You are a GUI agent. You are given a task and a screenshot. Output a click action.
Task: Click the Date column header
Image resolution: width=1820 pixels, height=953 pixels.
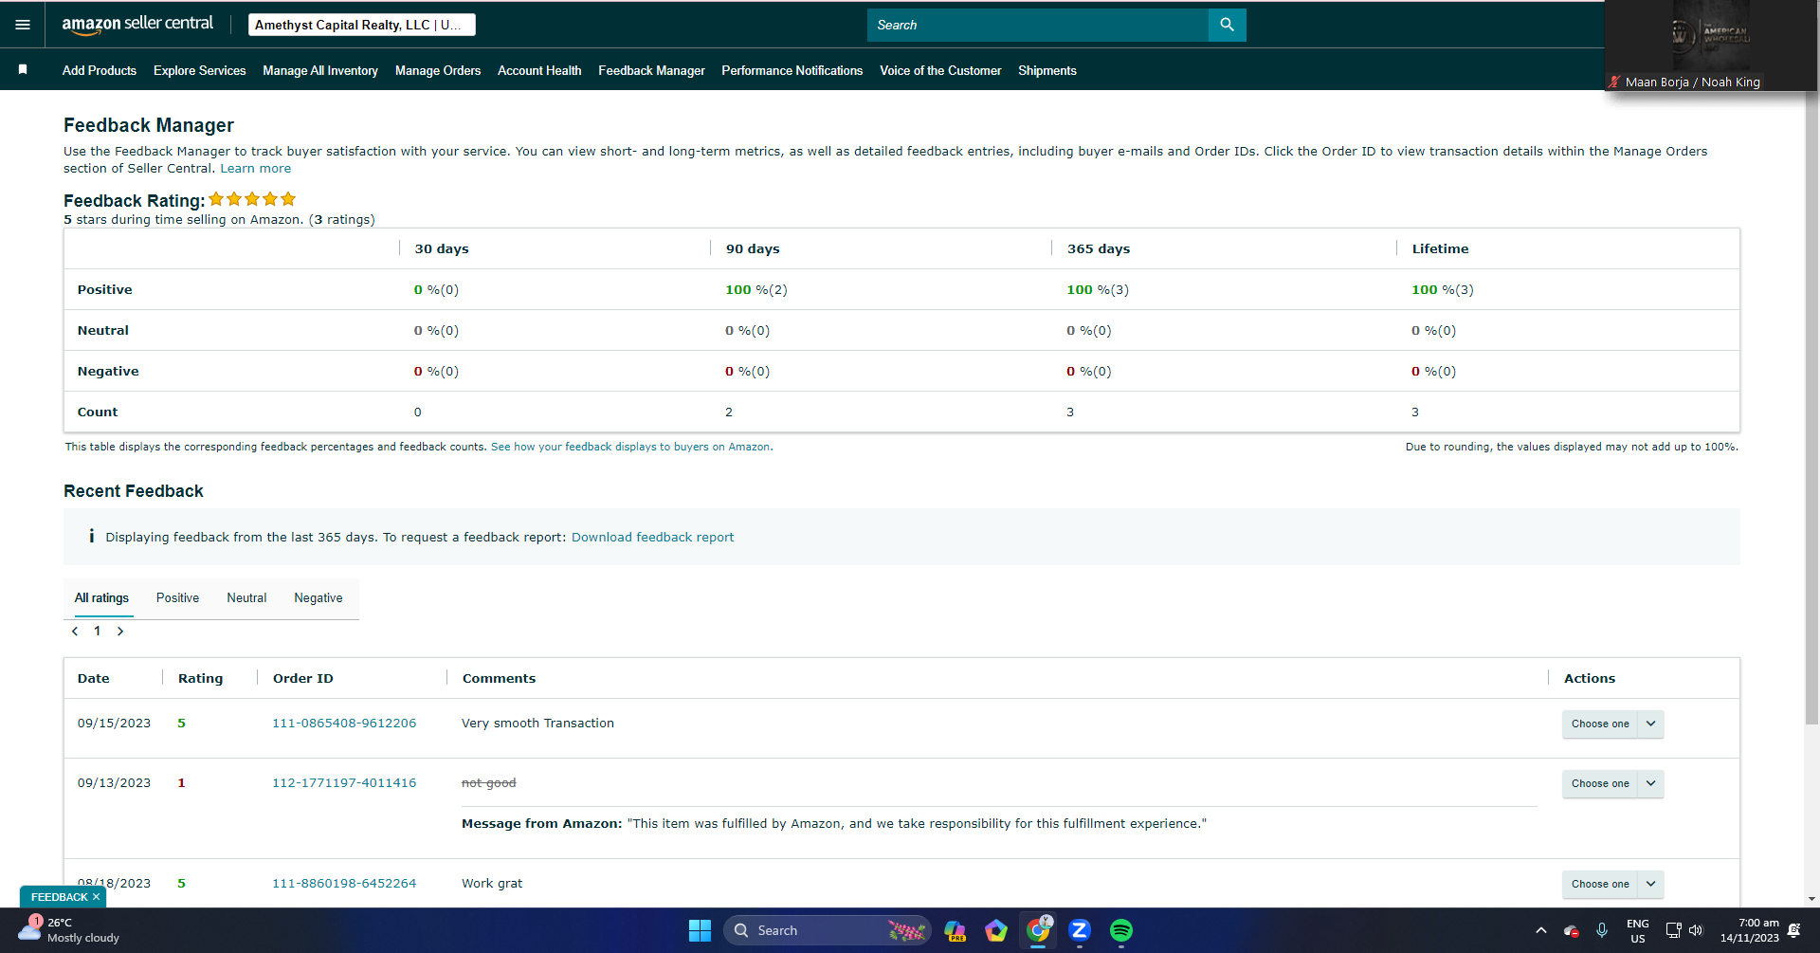(x=93, y=678)
